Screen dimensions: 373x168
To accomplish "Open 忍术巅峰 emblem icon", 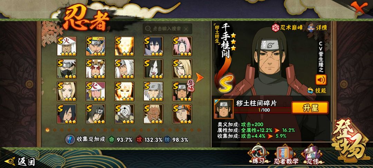I will pos(276,28).
